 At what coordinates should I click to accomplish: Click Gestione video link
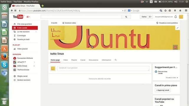tap(69, 23)
